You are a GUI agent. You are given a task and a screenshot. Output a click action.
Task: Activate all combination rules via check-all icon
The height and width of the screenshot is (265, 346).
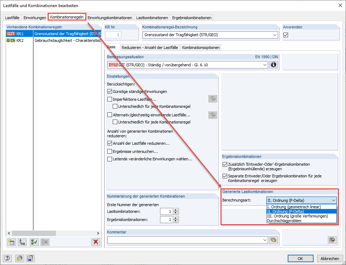[34, 242]
